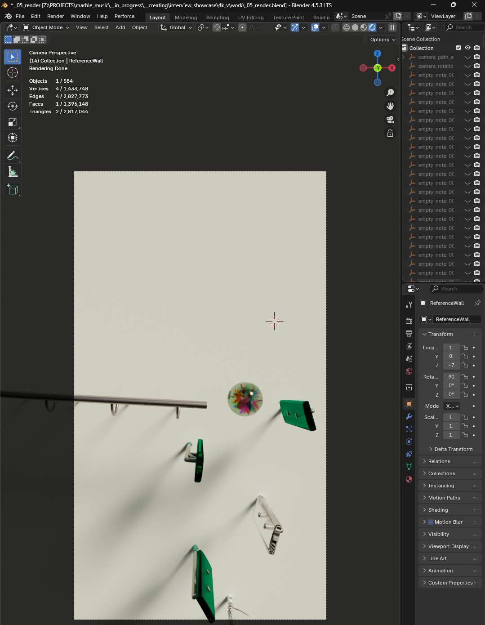Select the Add Cube tool
Screen dimensions: 485x625
coord(12,189)
